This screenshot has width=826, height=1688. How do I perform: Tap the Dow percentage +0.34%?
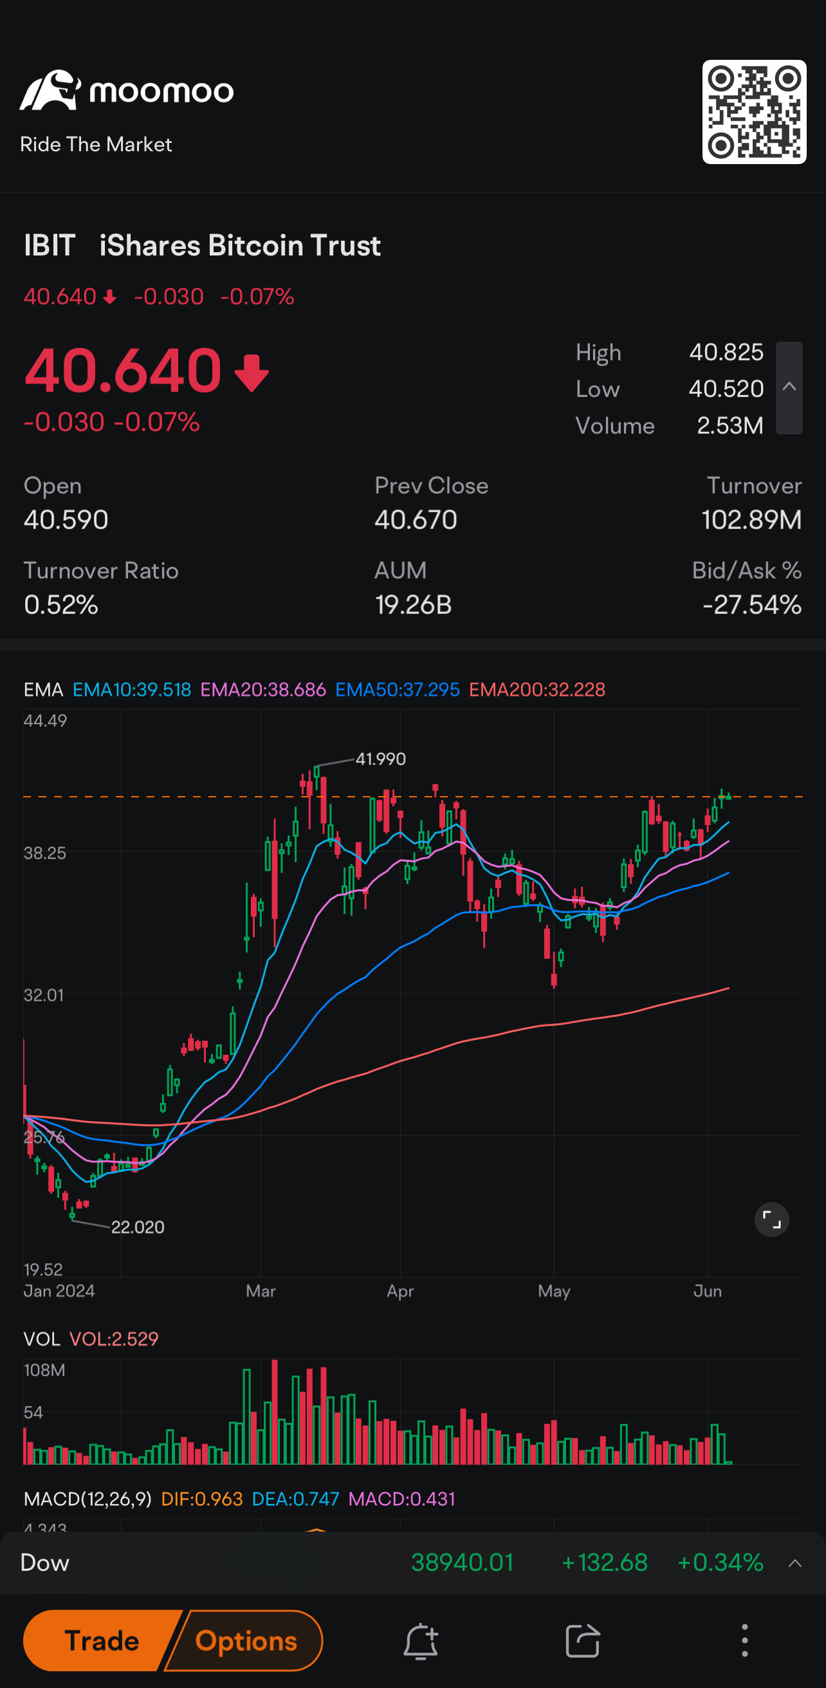[720, 1563]
